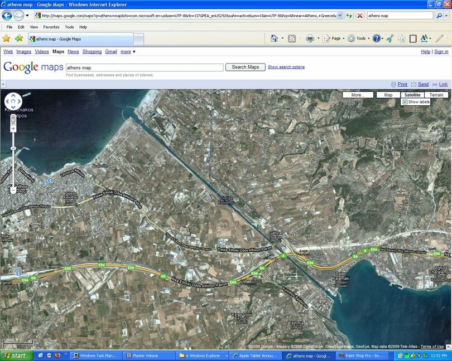Open search provider dropdown arrow

pos(446,16)
